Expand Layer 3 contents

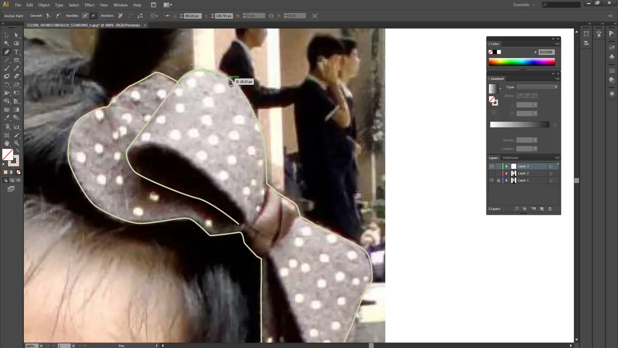506,166
